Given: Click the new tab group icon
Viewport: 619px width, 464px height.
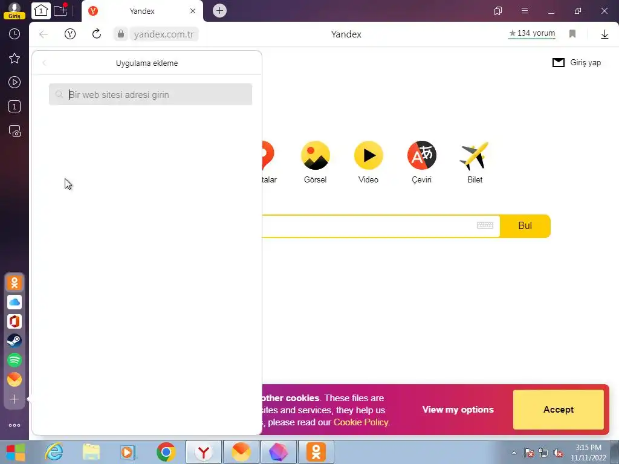Looking at the screenshot, I should [60, 11].
